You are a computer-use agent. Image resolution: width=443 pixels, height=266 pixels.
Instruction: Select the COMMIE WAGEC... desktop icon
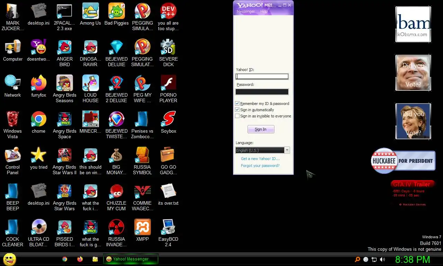[x=142, y=191]
